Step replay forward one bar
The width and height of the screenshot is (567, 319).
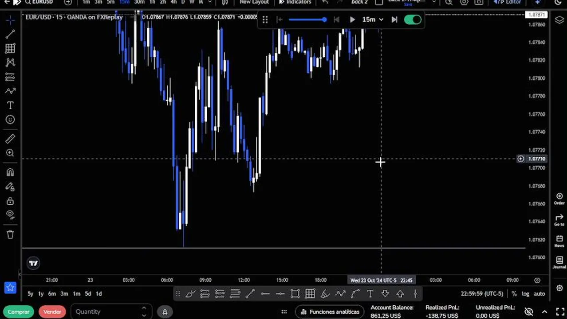click(x=394, y=19)
